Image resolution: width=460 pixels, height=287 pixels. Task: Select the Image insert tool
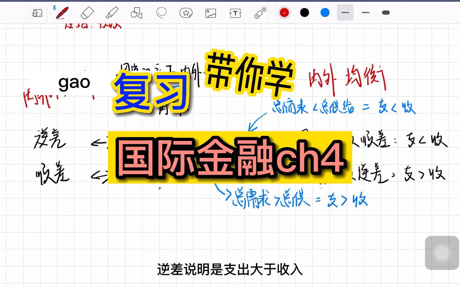point(211,13)
